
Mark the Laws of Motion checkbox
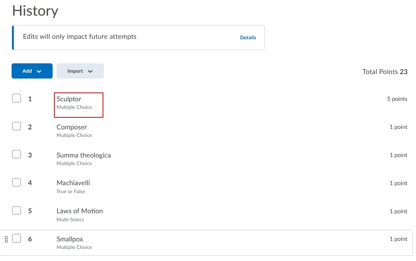(x=16, y=211)
